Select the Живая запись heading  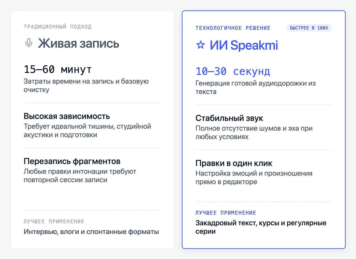[79, 43]
